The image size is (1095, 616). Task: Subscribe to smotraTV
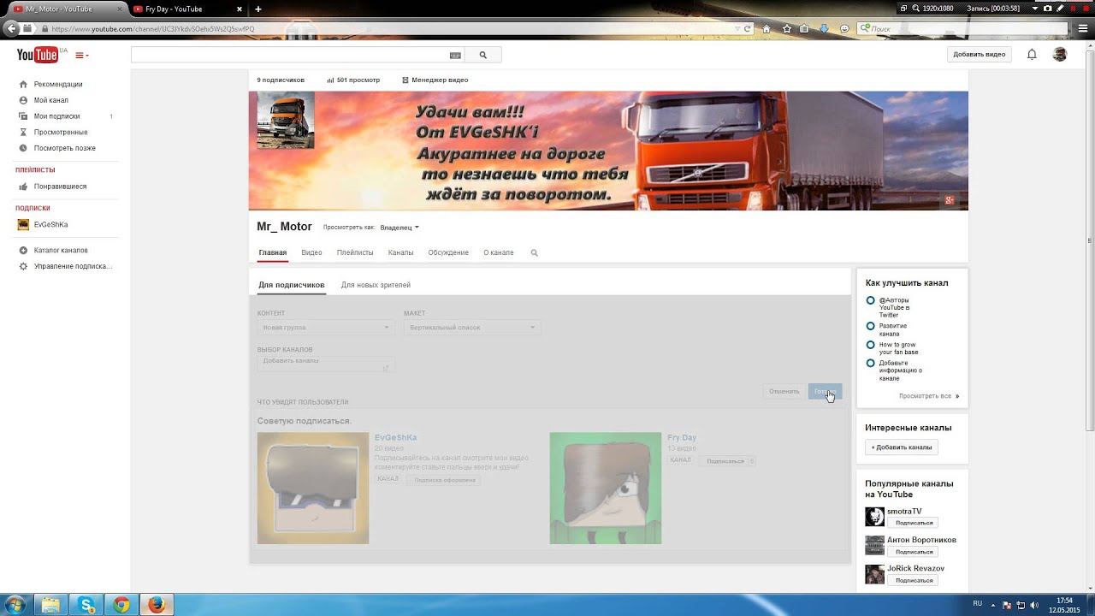(x=912, y=523)
